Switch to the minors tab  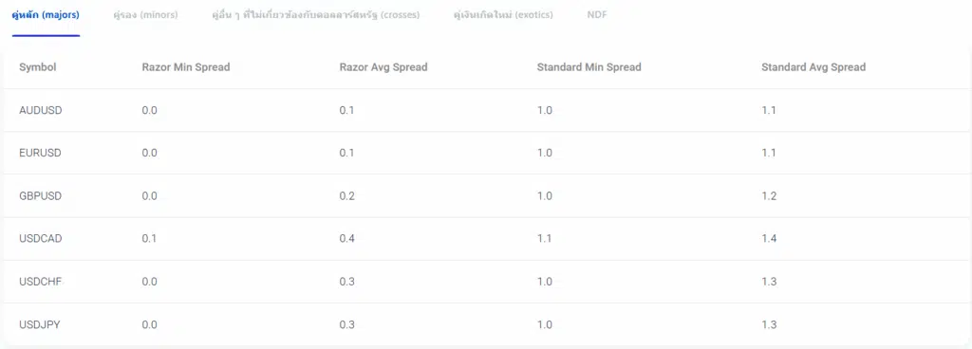tap(146, 15)
